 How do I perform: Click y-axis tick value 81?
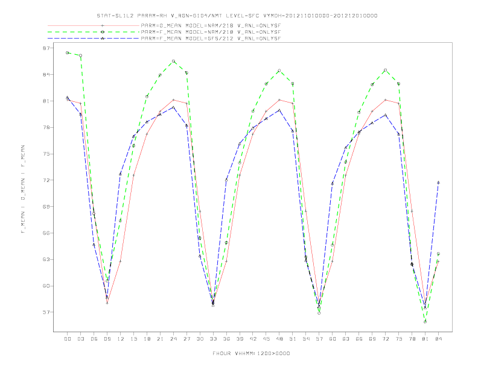coord(48,101)
